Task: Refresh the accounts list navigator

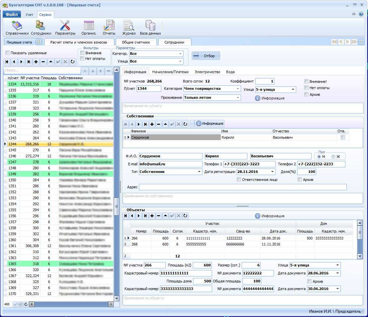Action: click(72, 62)
